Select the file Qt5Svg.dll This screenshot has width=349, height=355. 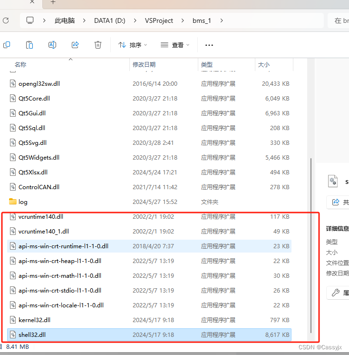(x=149, y=143)
